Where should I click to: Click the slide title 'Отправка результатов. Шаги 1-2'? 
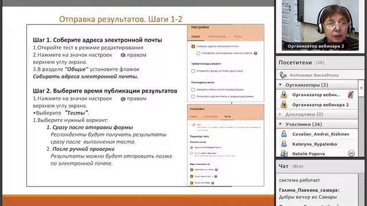(120, 19)
